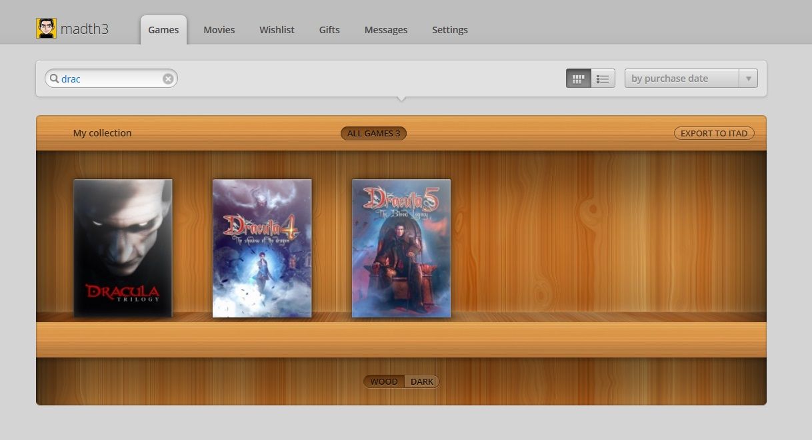Select the DARK shelf theme
This screenshot has width=812, height=440.
422,381
